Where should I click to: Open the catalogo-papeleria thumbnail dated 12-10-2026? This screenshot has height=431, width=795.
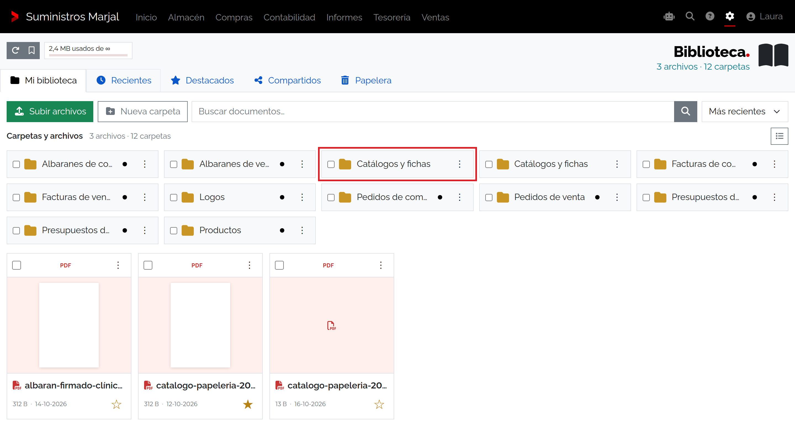click(x=200, y=325)
